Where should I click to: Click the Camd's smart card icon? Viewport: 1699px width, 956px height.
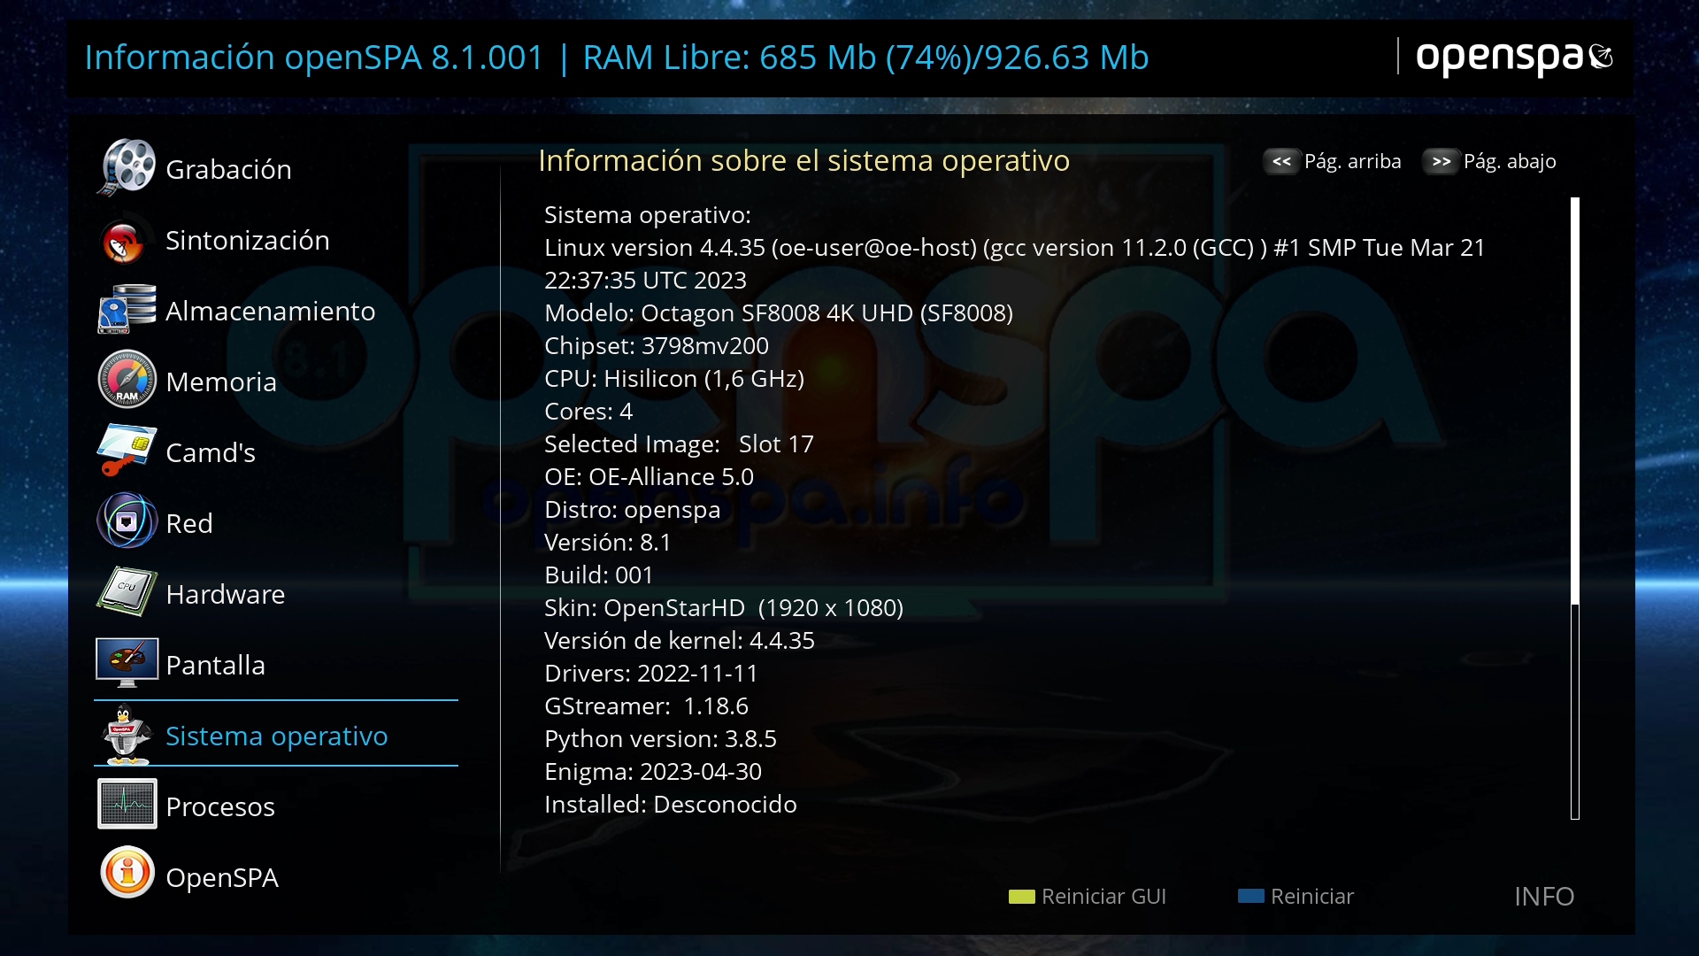(x=127, y=451)
